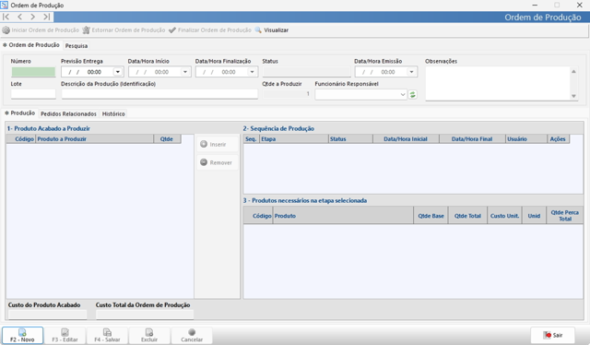Click the Excluir button
Viewport: 590px width, 345px height.
149,335
